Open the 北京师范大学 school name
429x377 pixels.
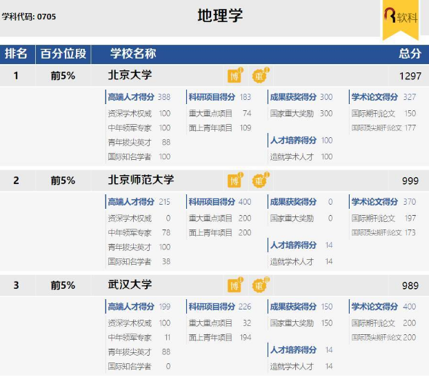(141, 180)
